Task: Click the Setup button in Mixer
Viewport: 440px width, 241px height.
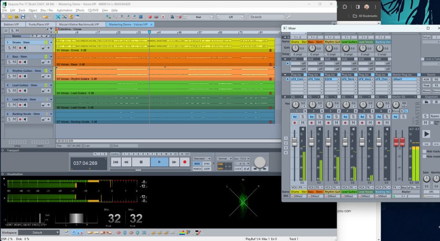Action: 426,37
